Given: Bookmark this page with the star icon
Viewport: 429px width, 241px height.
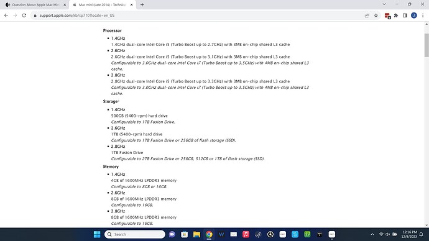Looking at the screenshot, I should [x=376, y=16].
